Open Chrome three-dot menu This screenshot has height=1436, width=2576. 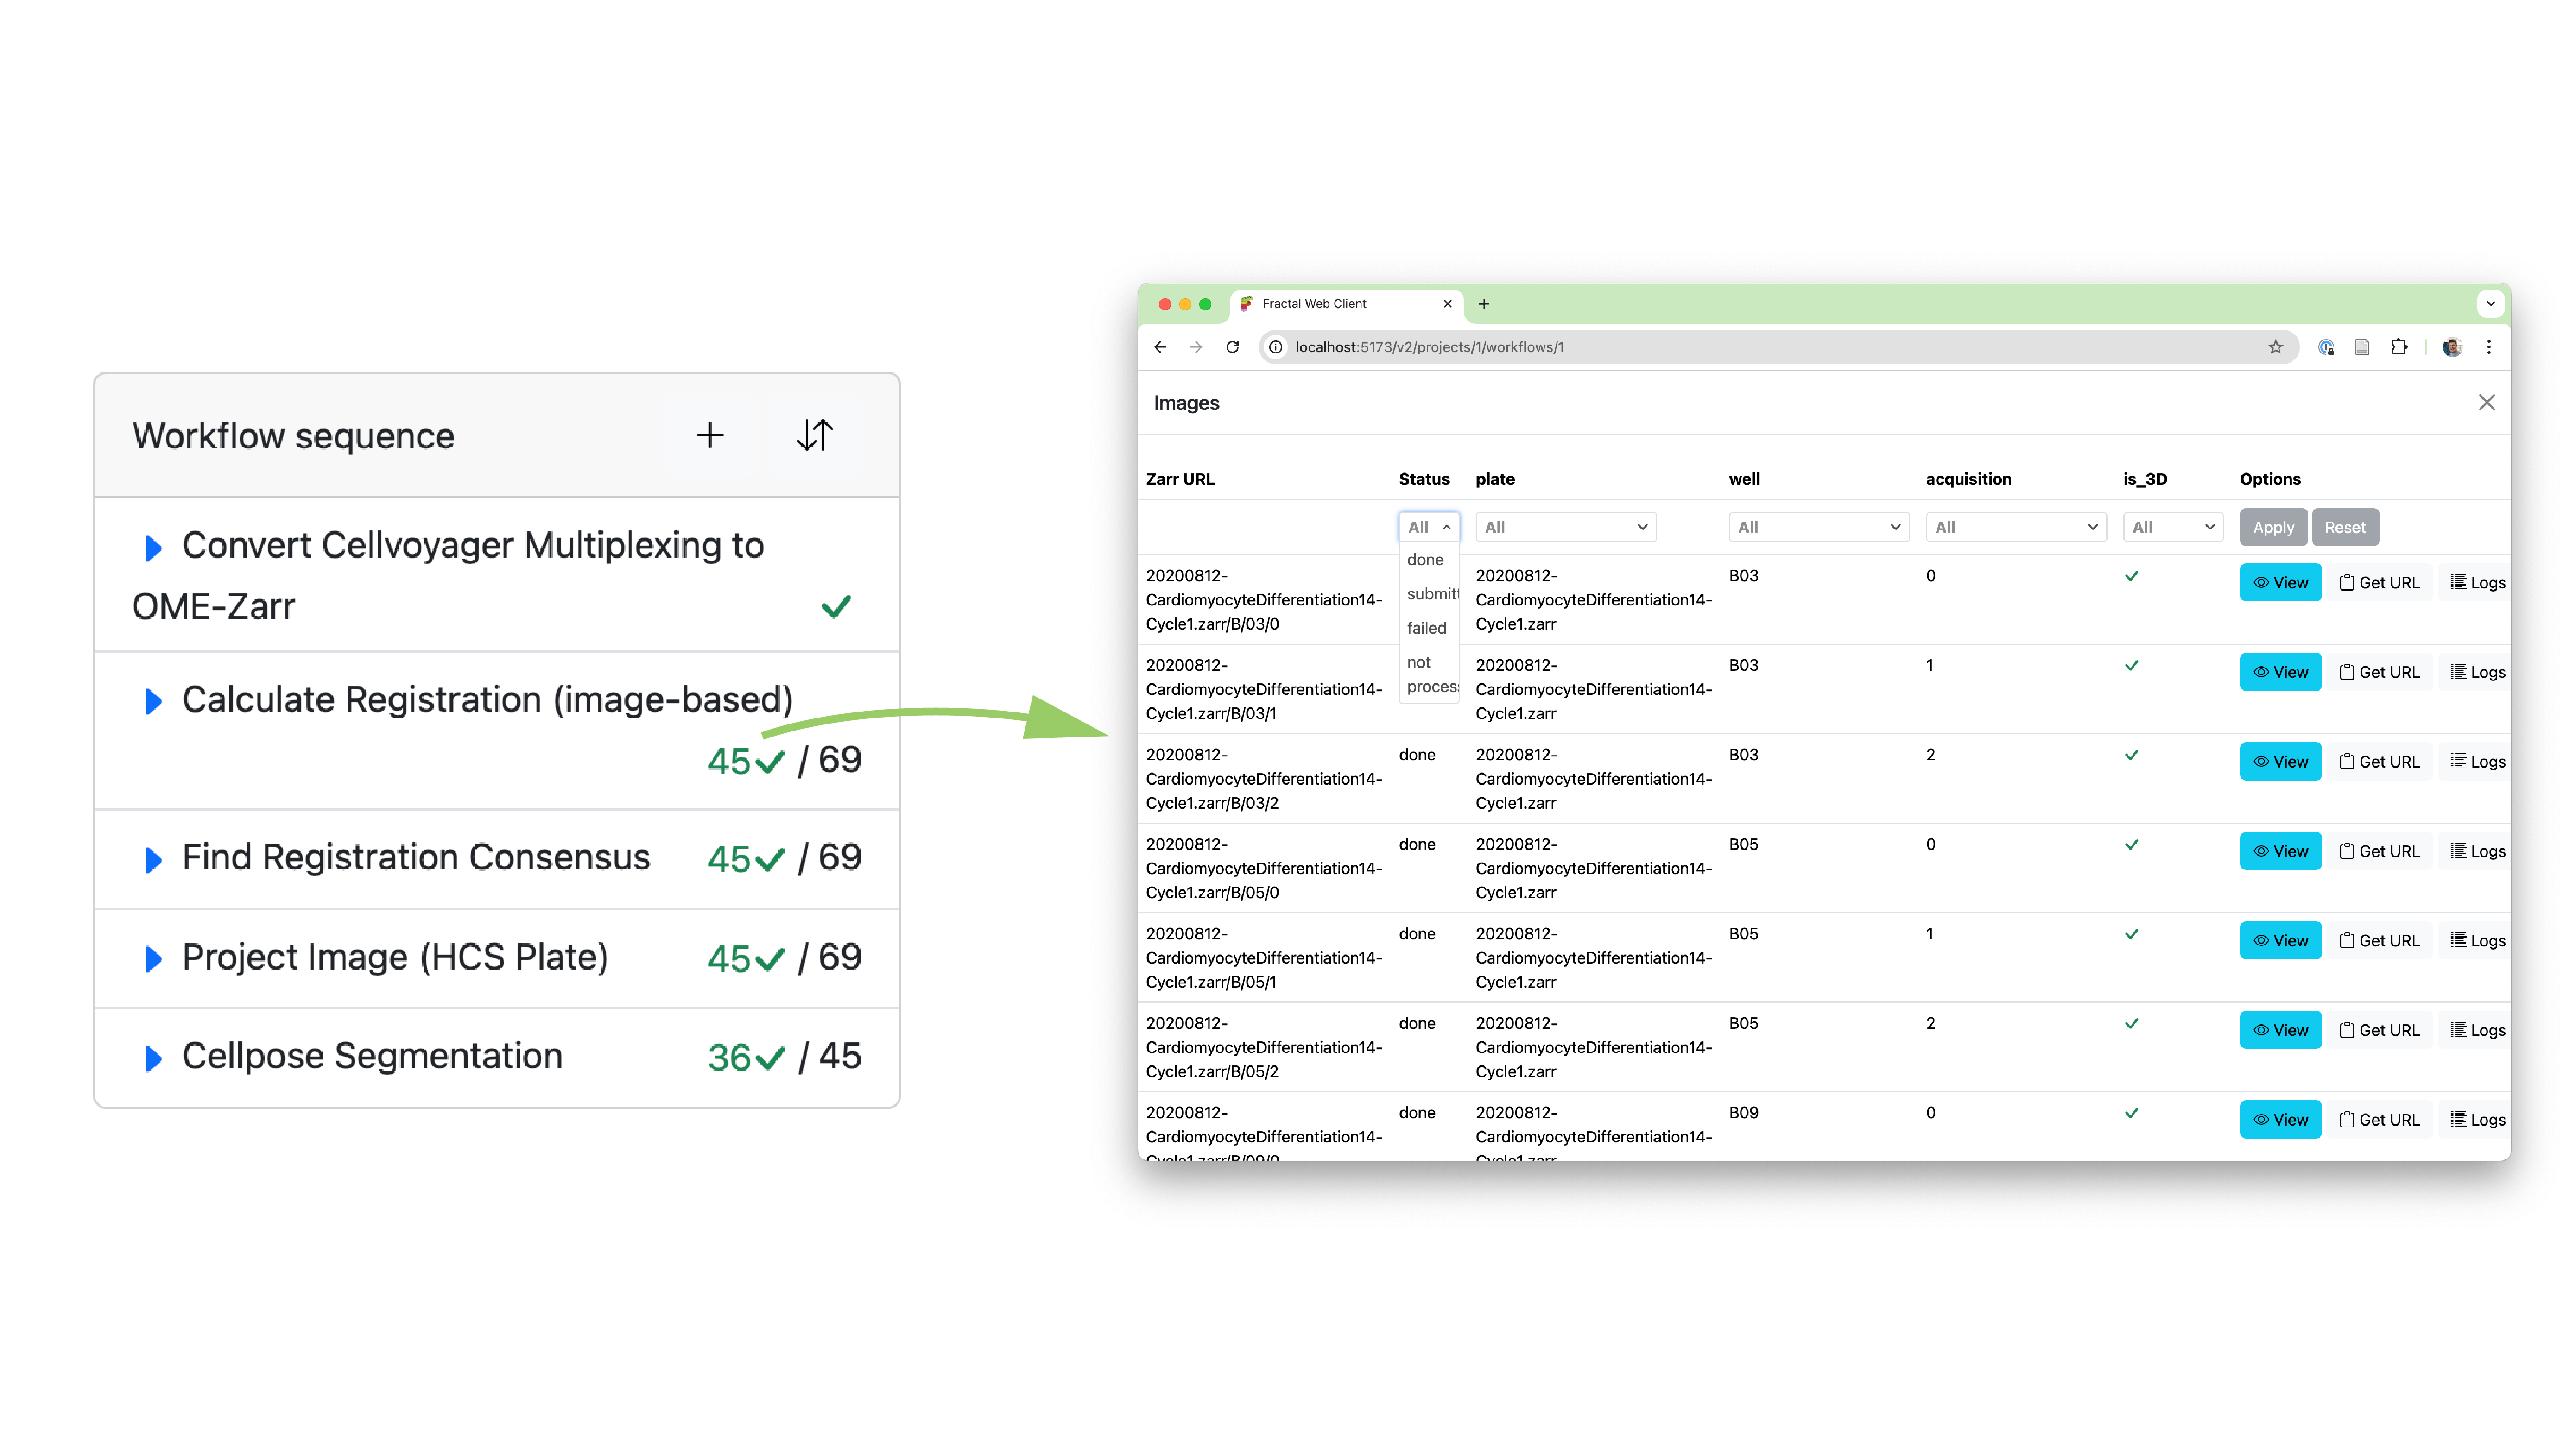pos(2489,347)
